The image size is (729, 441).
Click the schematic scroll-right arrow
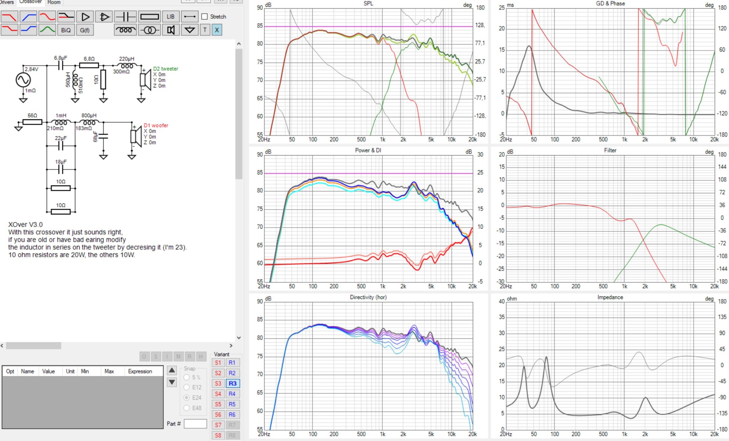click(x=231, y=346)
